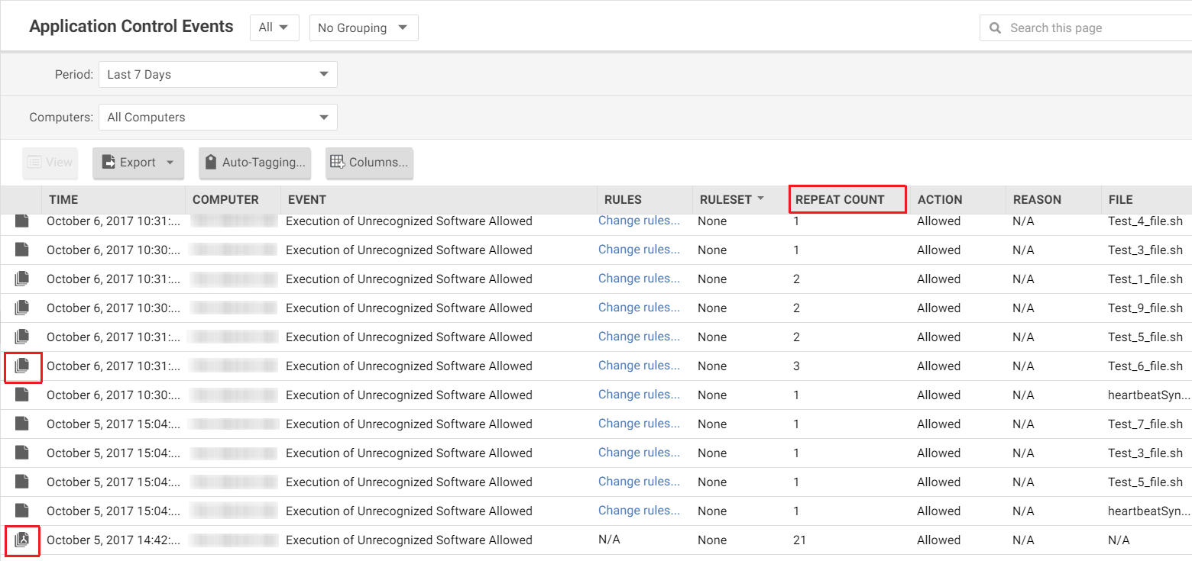Click the document icon for the Test_1_file.sh row
The height and width of the screenshot is (561, 1192).
[x=22, y=279]
